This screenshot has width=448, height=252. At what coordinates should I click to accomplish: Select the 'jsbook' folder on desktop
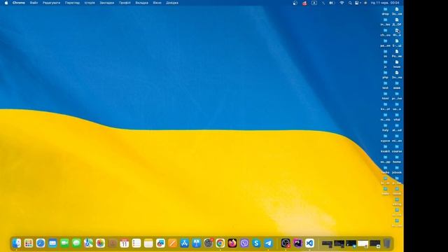[x=397, y=169]
